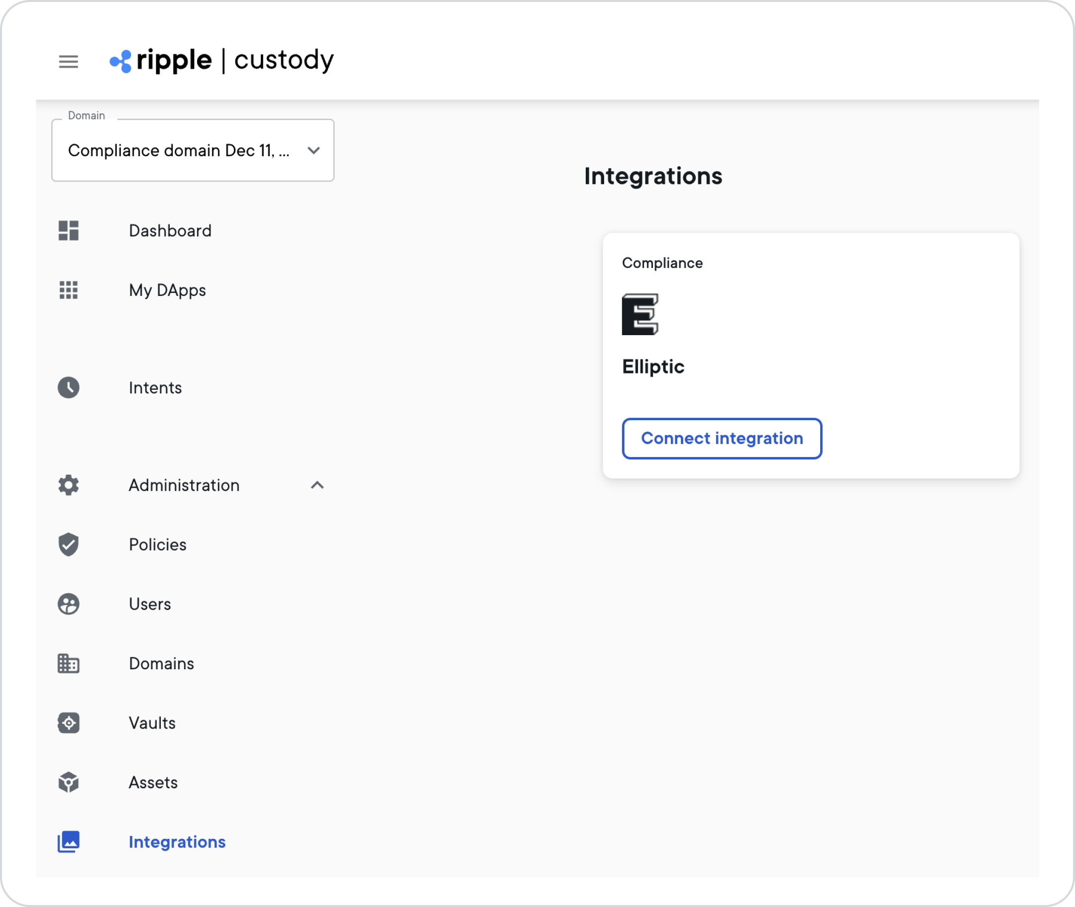Open the hamburger menu
1075x907 pixels.
tap(69, 62)
